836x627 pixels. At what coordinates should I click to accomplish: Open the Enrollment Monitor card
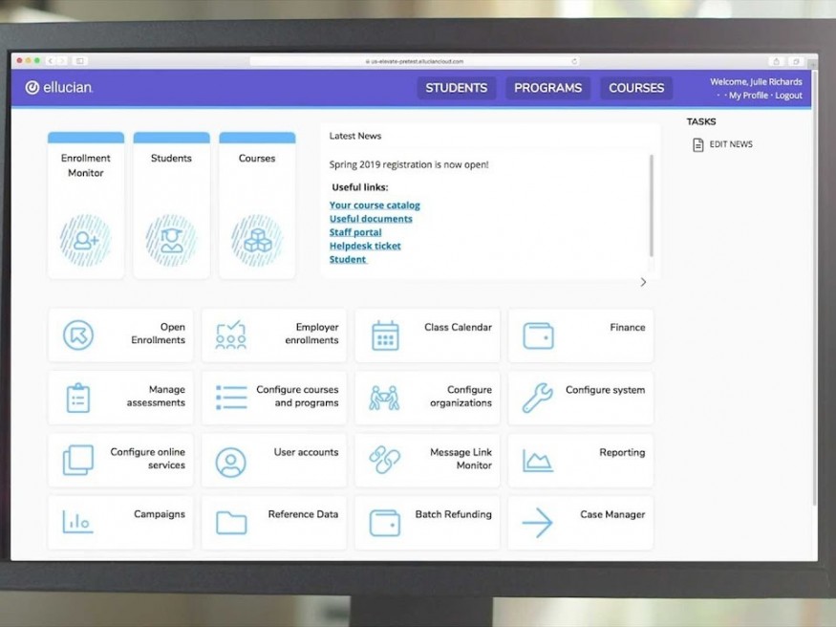(86, 205)
